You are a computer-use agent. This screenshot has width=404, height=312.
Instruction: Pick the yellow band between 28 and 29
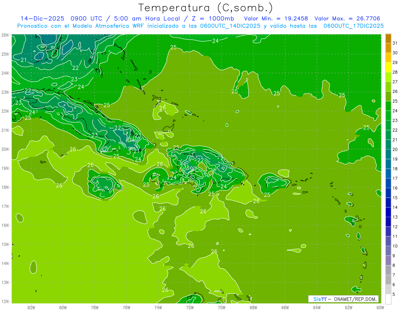click(x=389, y=67)
